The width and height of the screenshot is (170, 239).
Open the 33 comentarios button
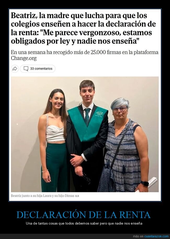(x=38, y=69)
